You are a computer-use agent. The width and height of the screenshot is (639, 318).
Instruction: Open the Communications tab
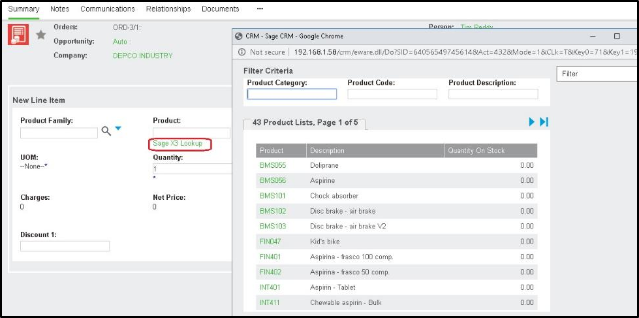coord(108,9)
